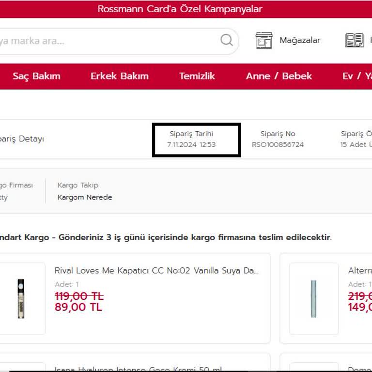This screenshot has height=372, width=372.
Task: Open Rival Loves Me Kapatıcı product title
Action: 156,271
